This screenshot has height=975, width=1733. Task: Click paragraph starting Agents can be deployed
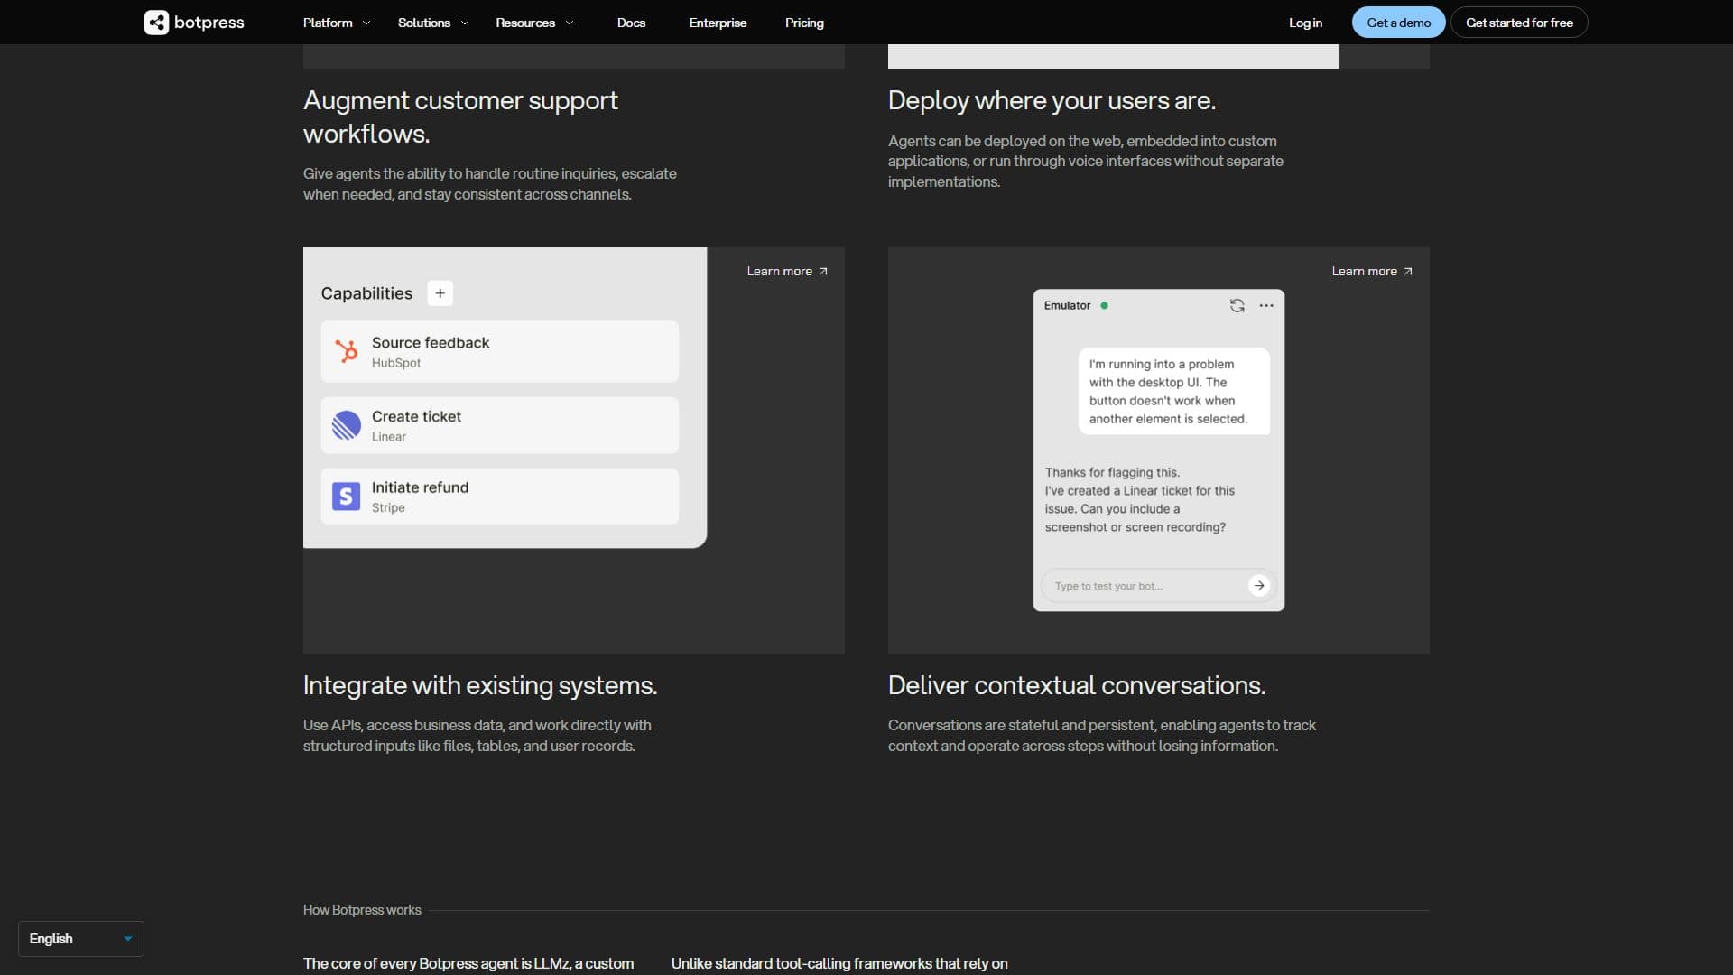click(1086, 162)
